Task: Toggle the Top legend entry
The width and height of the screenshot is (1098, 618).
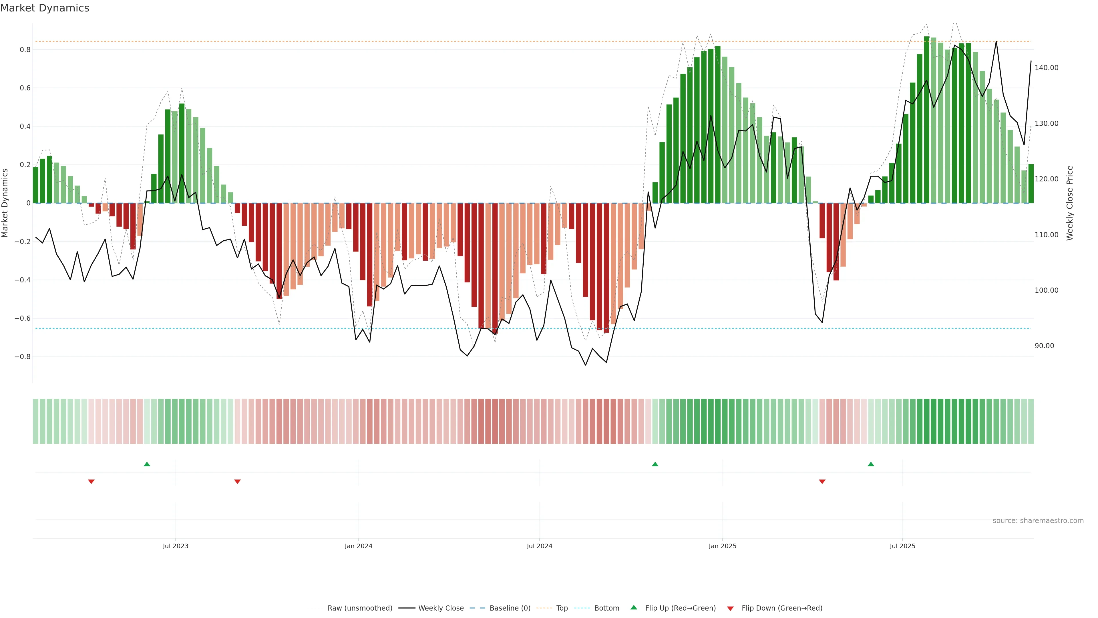Action: pos(562,608)
